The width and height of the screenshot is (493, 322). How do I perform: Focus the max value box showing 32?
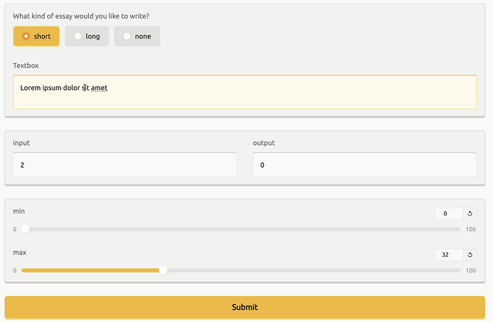coord(448,255)
